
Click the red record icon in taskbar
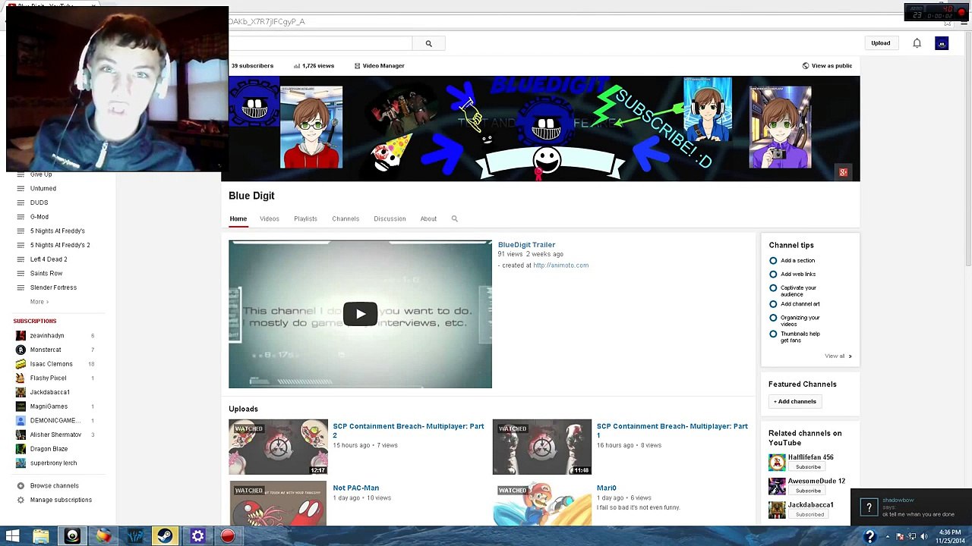click(x=228, y=536)
